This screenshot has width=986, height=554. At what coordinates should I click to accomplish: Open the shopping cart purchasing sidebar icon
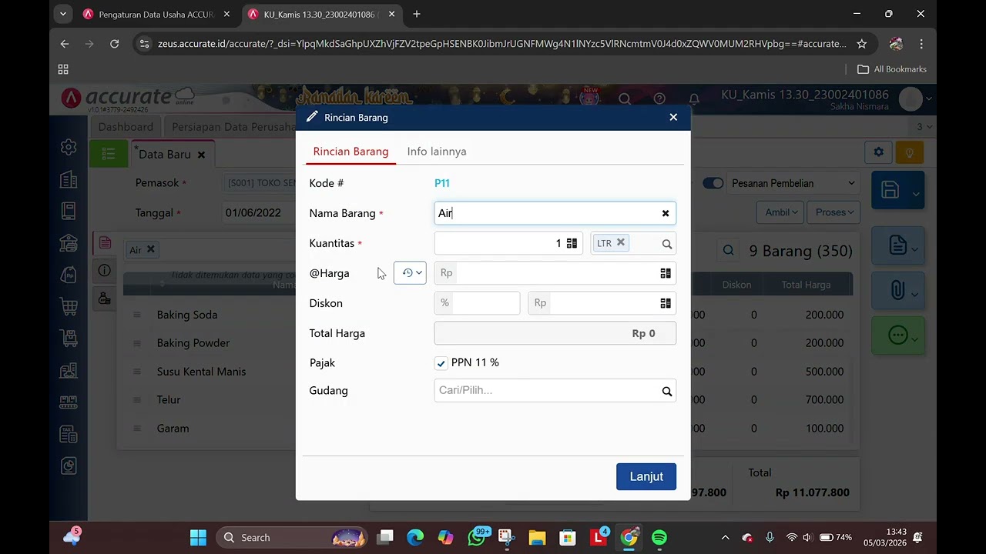[69, 306]
